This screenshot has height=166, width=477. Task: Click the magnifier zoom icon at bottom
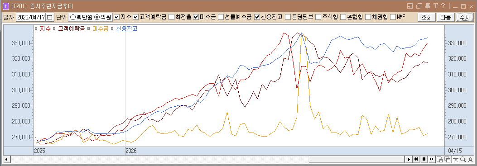tap(463, 159)
